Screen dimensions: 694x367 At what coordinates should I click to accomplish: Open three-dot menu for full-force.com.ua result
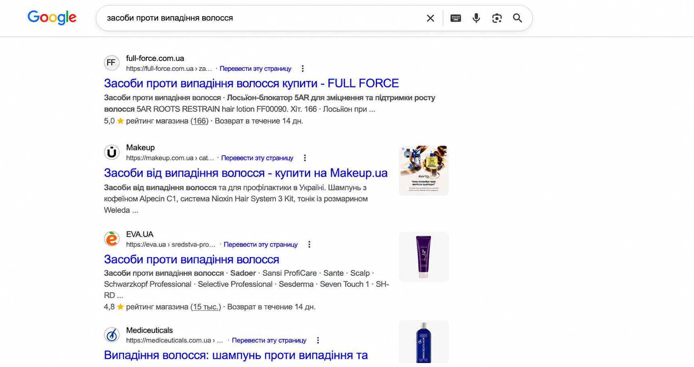pos(302,69)
